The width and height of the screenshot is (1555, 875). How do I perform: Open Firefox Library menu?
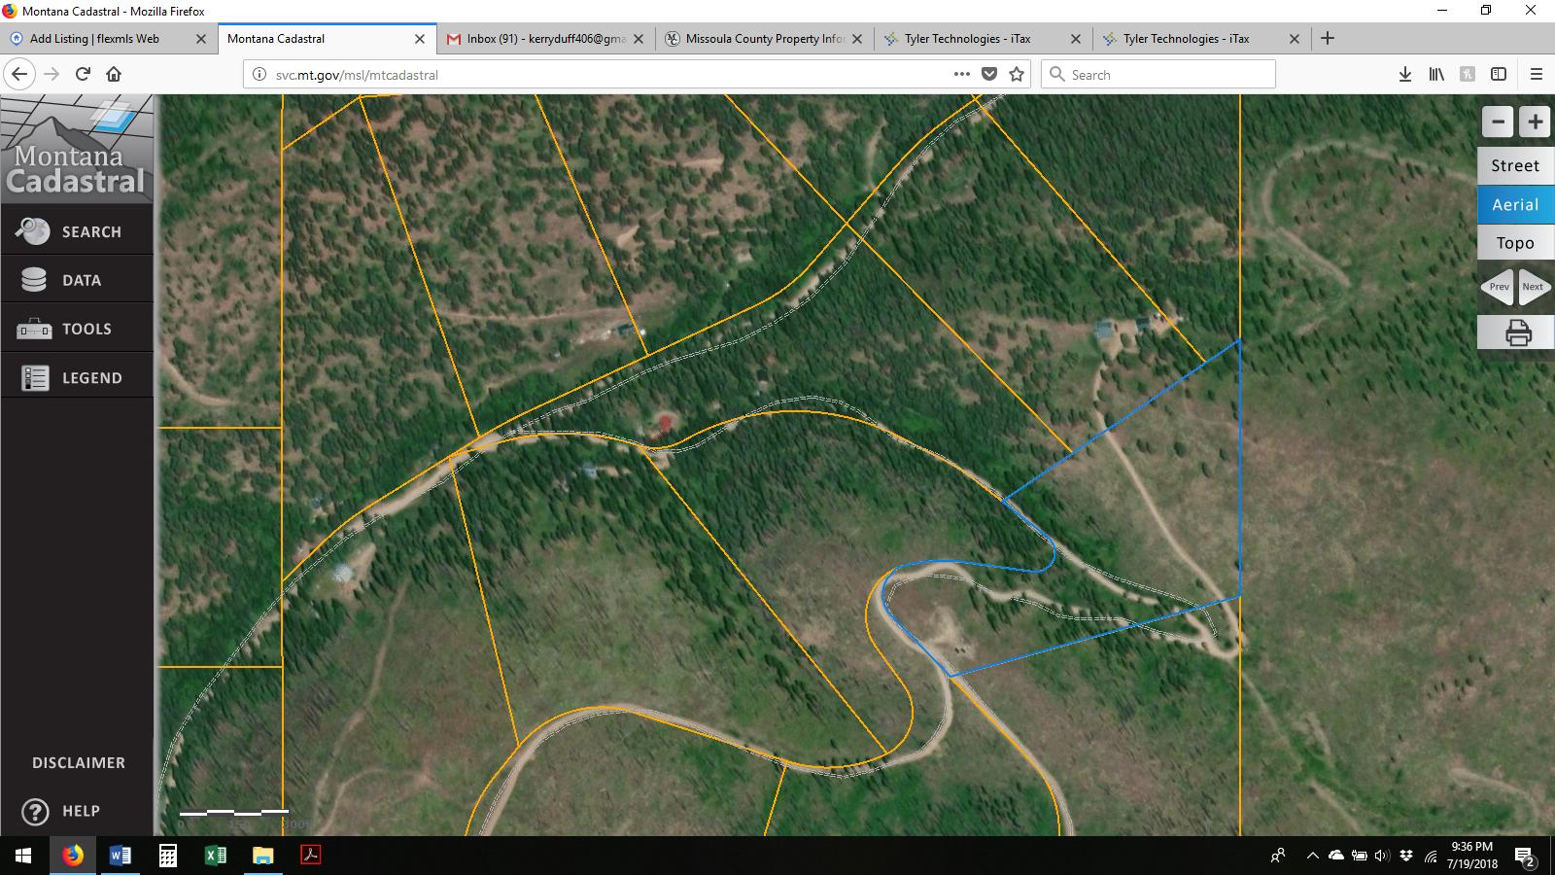pyautogui.click(x=1436, y=74)
